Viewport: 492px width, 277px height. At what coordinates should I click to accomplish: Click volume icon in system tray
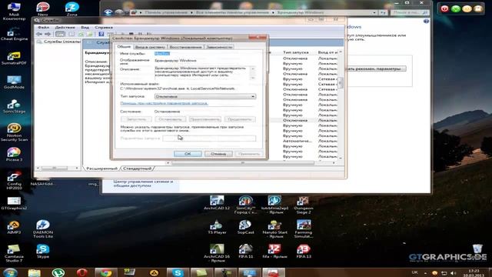tap(453, 273)
